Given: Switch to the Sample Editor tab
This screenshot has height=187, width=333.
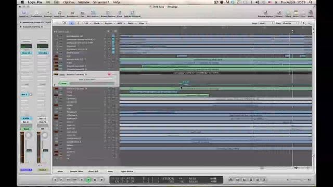Looking at the screenshot, I should click(76, 171).
